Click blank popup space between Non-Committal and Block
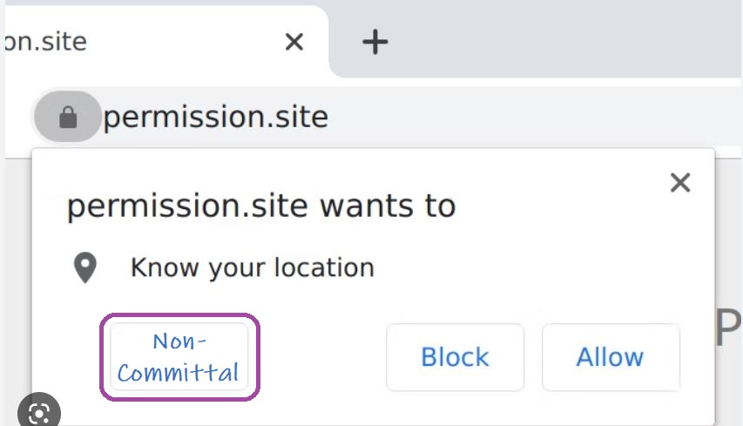743x426 pixels. [x=322, y=357]
